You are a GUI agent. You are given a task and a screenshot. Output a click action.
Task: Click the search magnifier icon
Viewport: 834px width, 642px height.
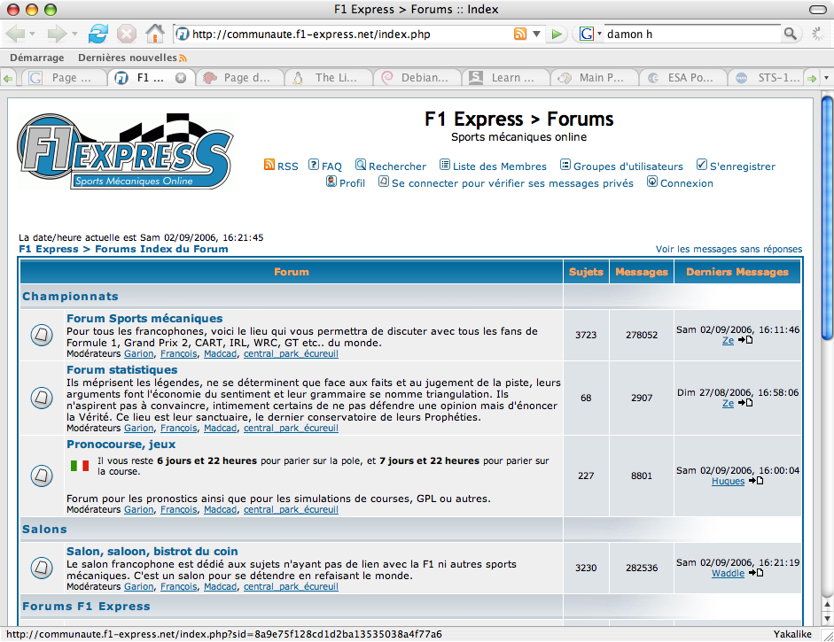tap(791, 34)
